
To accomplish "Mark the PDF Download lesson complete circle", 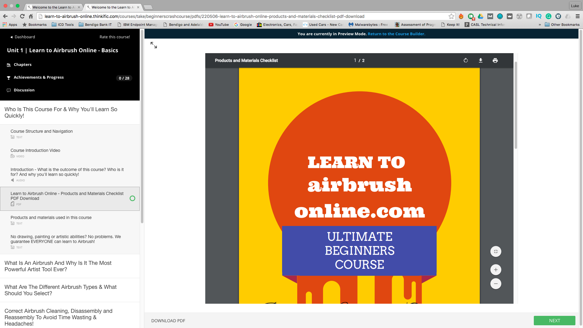I will pyautogui.click(x=132, y=198).
